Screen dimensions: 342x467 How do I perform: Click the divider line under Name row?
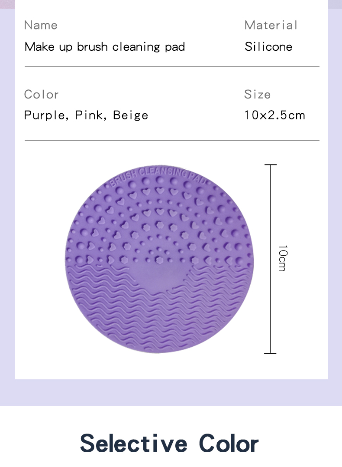point(172,67)
